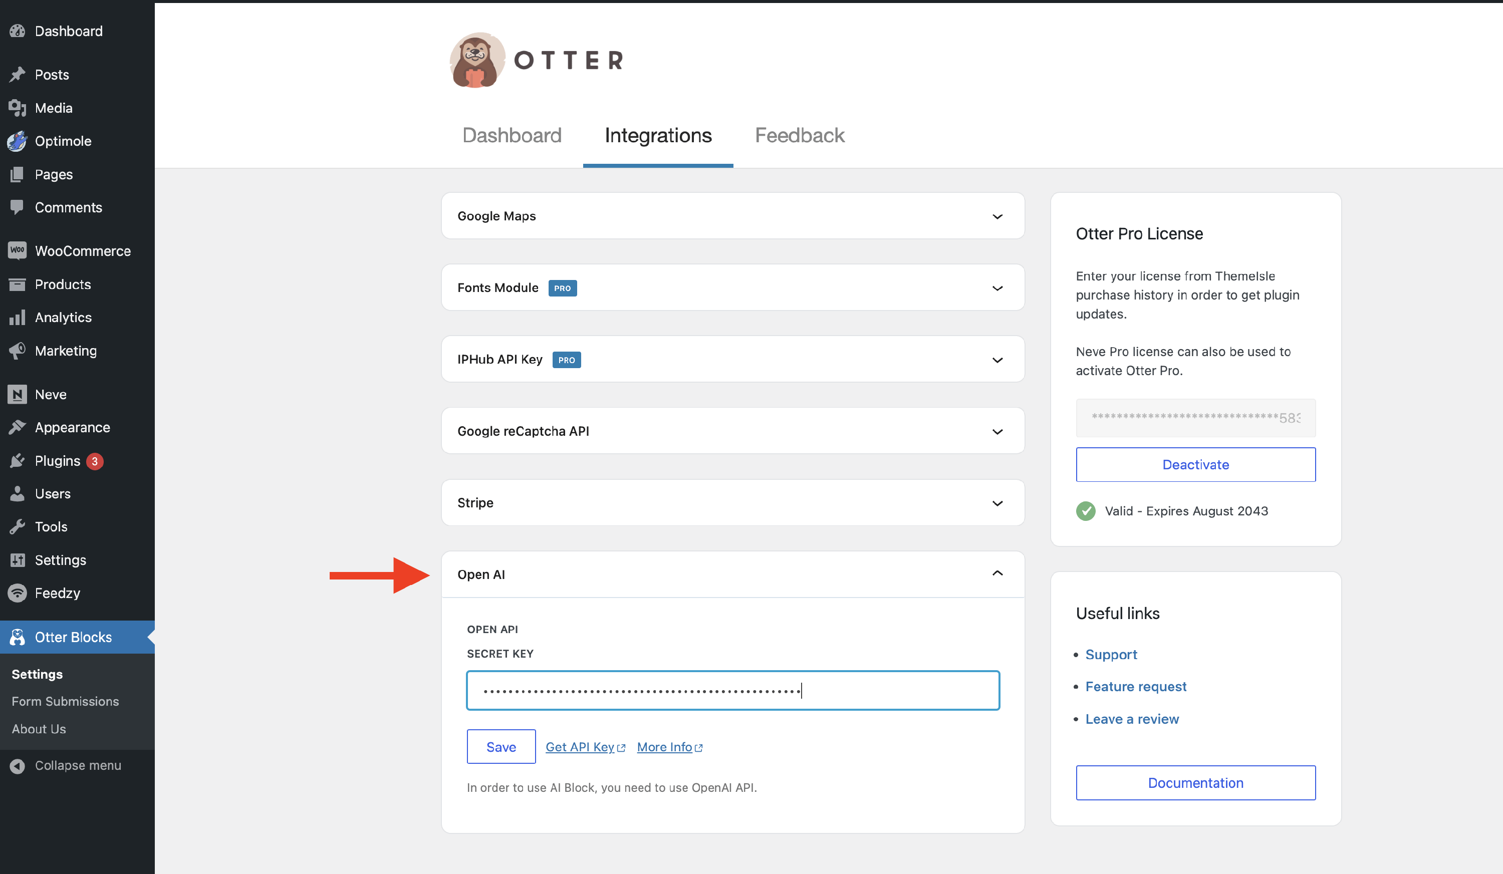The image size is (1503, 874).
Task: Open Form Submissions submenu item
Action: pyautogui.click(x=65, y=701)
